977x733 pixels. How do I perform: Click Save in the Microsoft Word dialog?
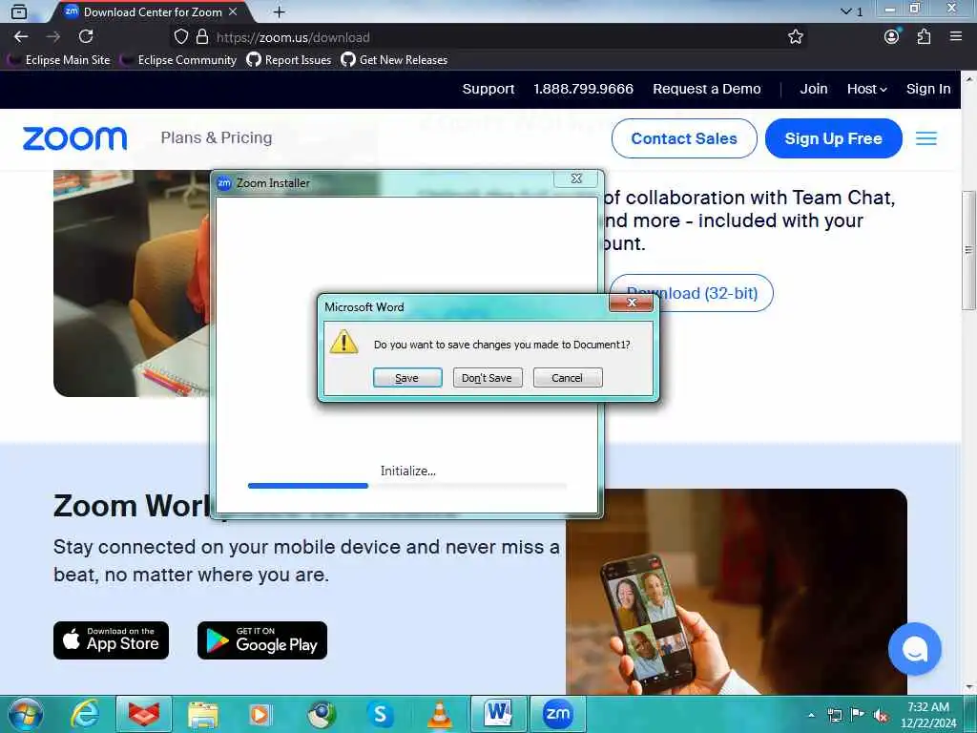(x=407, y=378)
